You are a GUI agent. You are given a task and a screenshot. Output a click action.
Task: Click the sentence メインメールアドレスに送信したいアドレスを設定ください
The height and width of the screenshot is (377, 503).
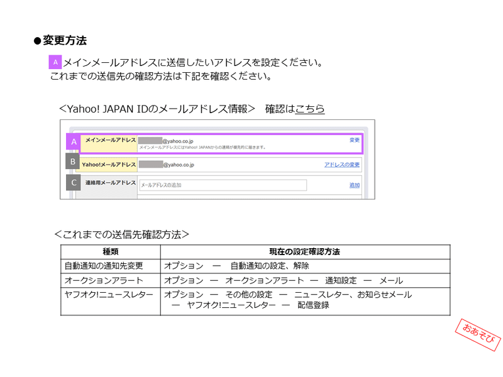(x=193, y=62)
